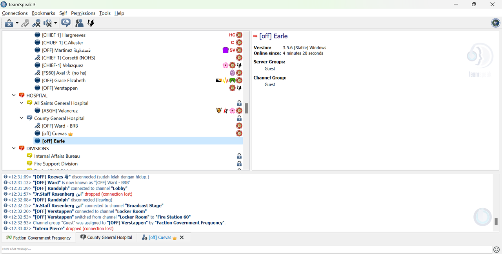Click the HC badge on Hargreeves row
The image size is (502, 254).
232,35
